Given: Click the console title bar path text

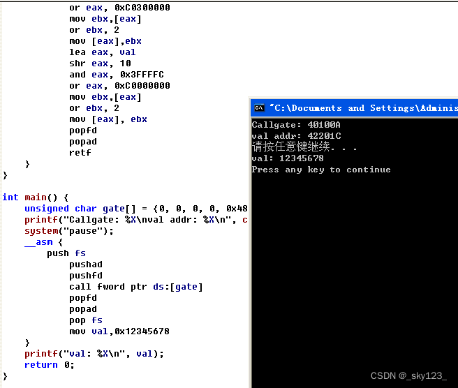Looking at the screenshot, I should pos(363,108).
